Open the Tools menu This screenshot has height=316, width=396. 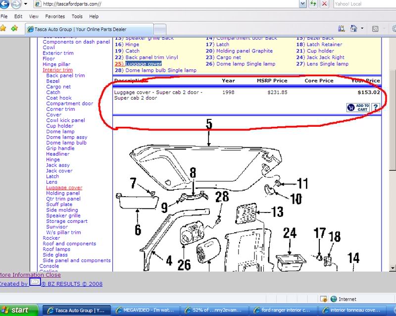click(77, 16)
